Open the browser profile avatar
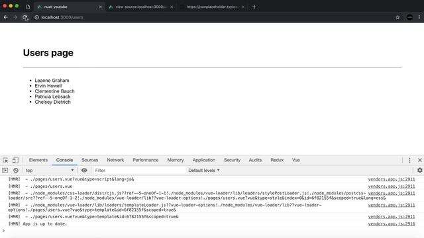424x238 pixels. [x=409, y=17]
